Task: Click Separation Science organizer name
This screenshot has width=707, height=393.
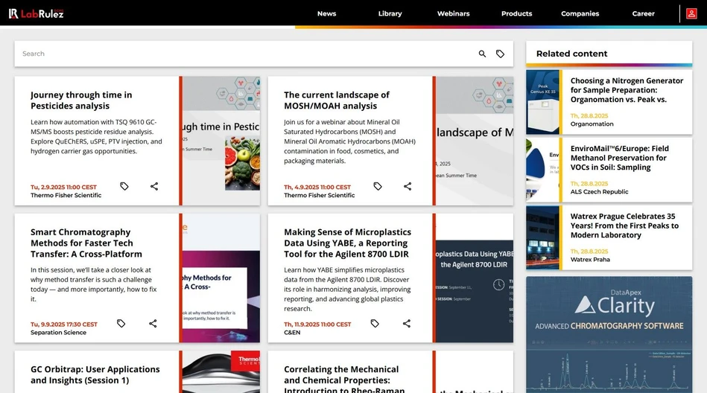Action: point(58,333)
